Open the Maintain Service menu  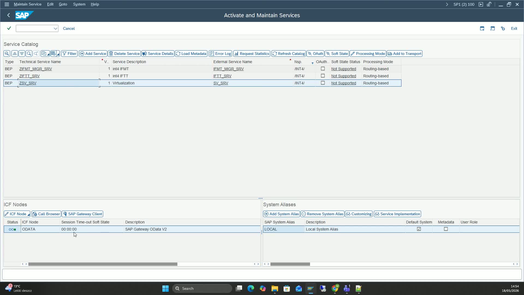click(28, 4)
